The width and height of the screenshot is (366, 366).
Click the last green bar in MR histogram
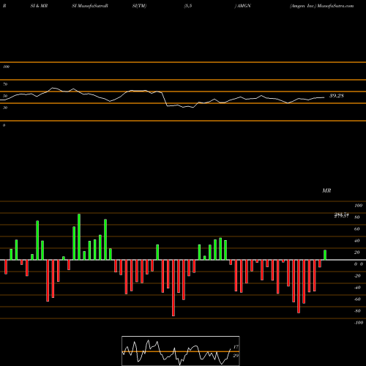325,255
